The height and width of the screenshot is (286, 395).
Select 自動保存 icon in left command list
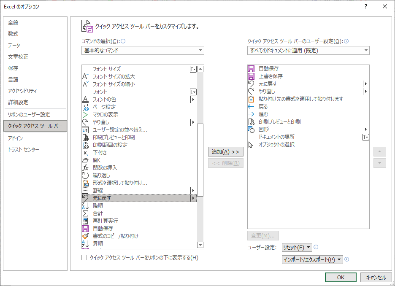tap(85, 229)
